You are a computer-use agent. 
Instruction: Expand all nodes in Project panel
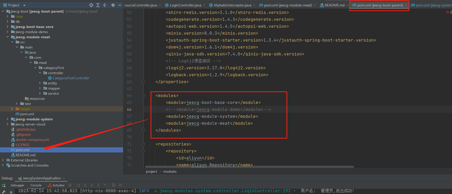pos(98,5)
